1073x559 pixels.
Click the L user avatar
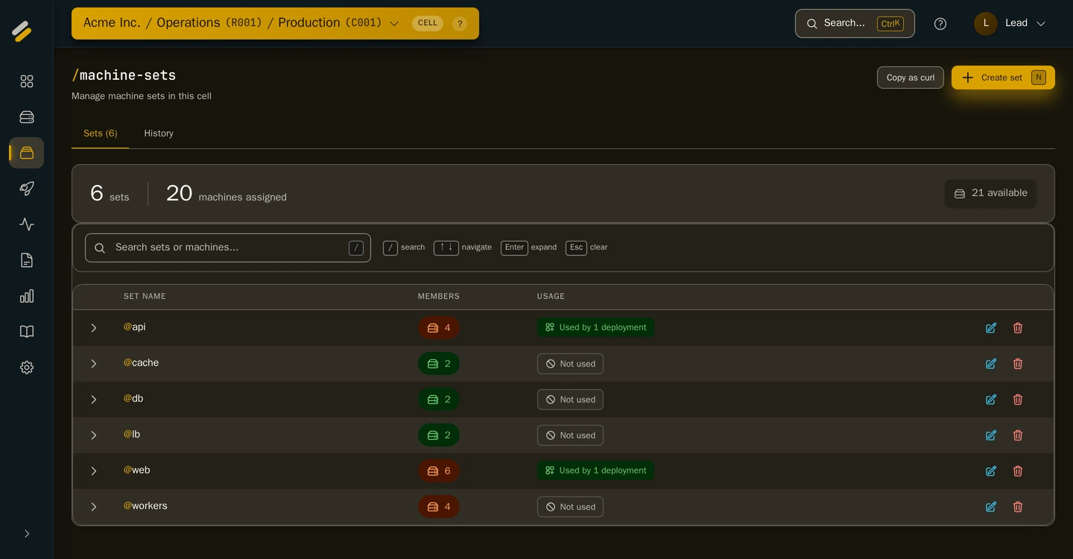tap(986, 23)
